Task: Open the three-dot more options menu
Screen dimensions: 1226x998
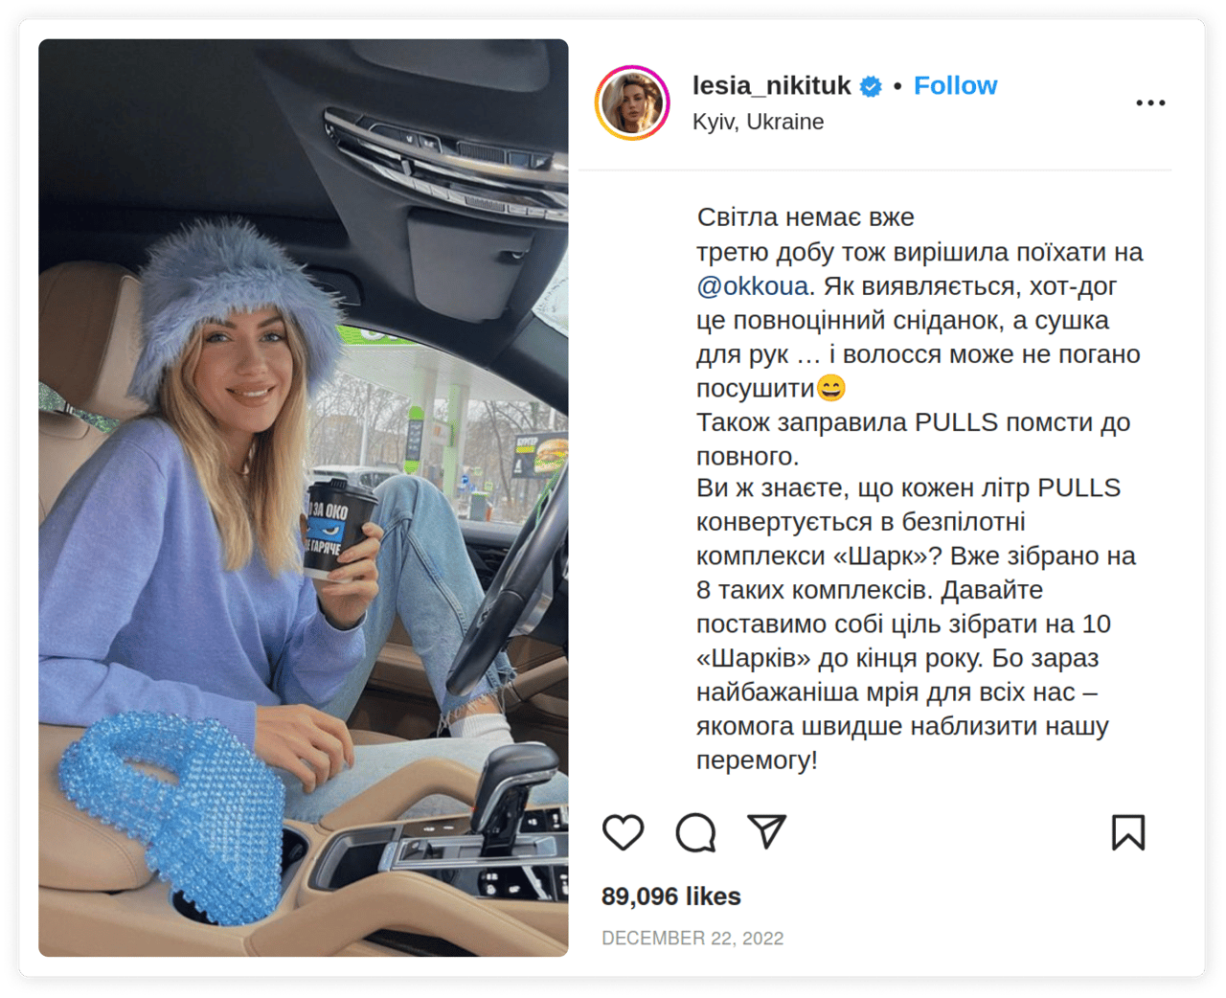Action: 1150,102
